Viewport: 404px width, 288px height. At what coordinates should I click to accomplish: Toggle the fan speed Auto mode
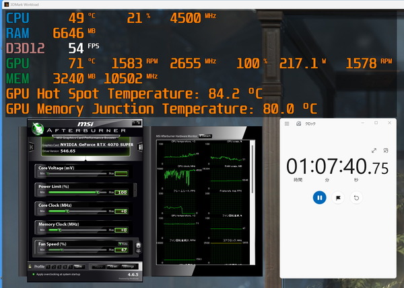click(x=123, y=244)
